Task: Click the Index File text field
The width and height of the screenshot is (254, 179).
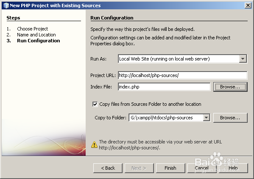Action: (x=164, y=87)
